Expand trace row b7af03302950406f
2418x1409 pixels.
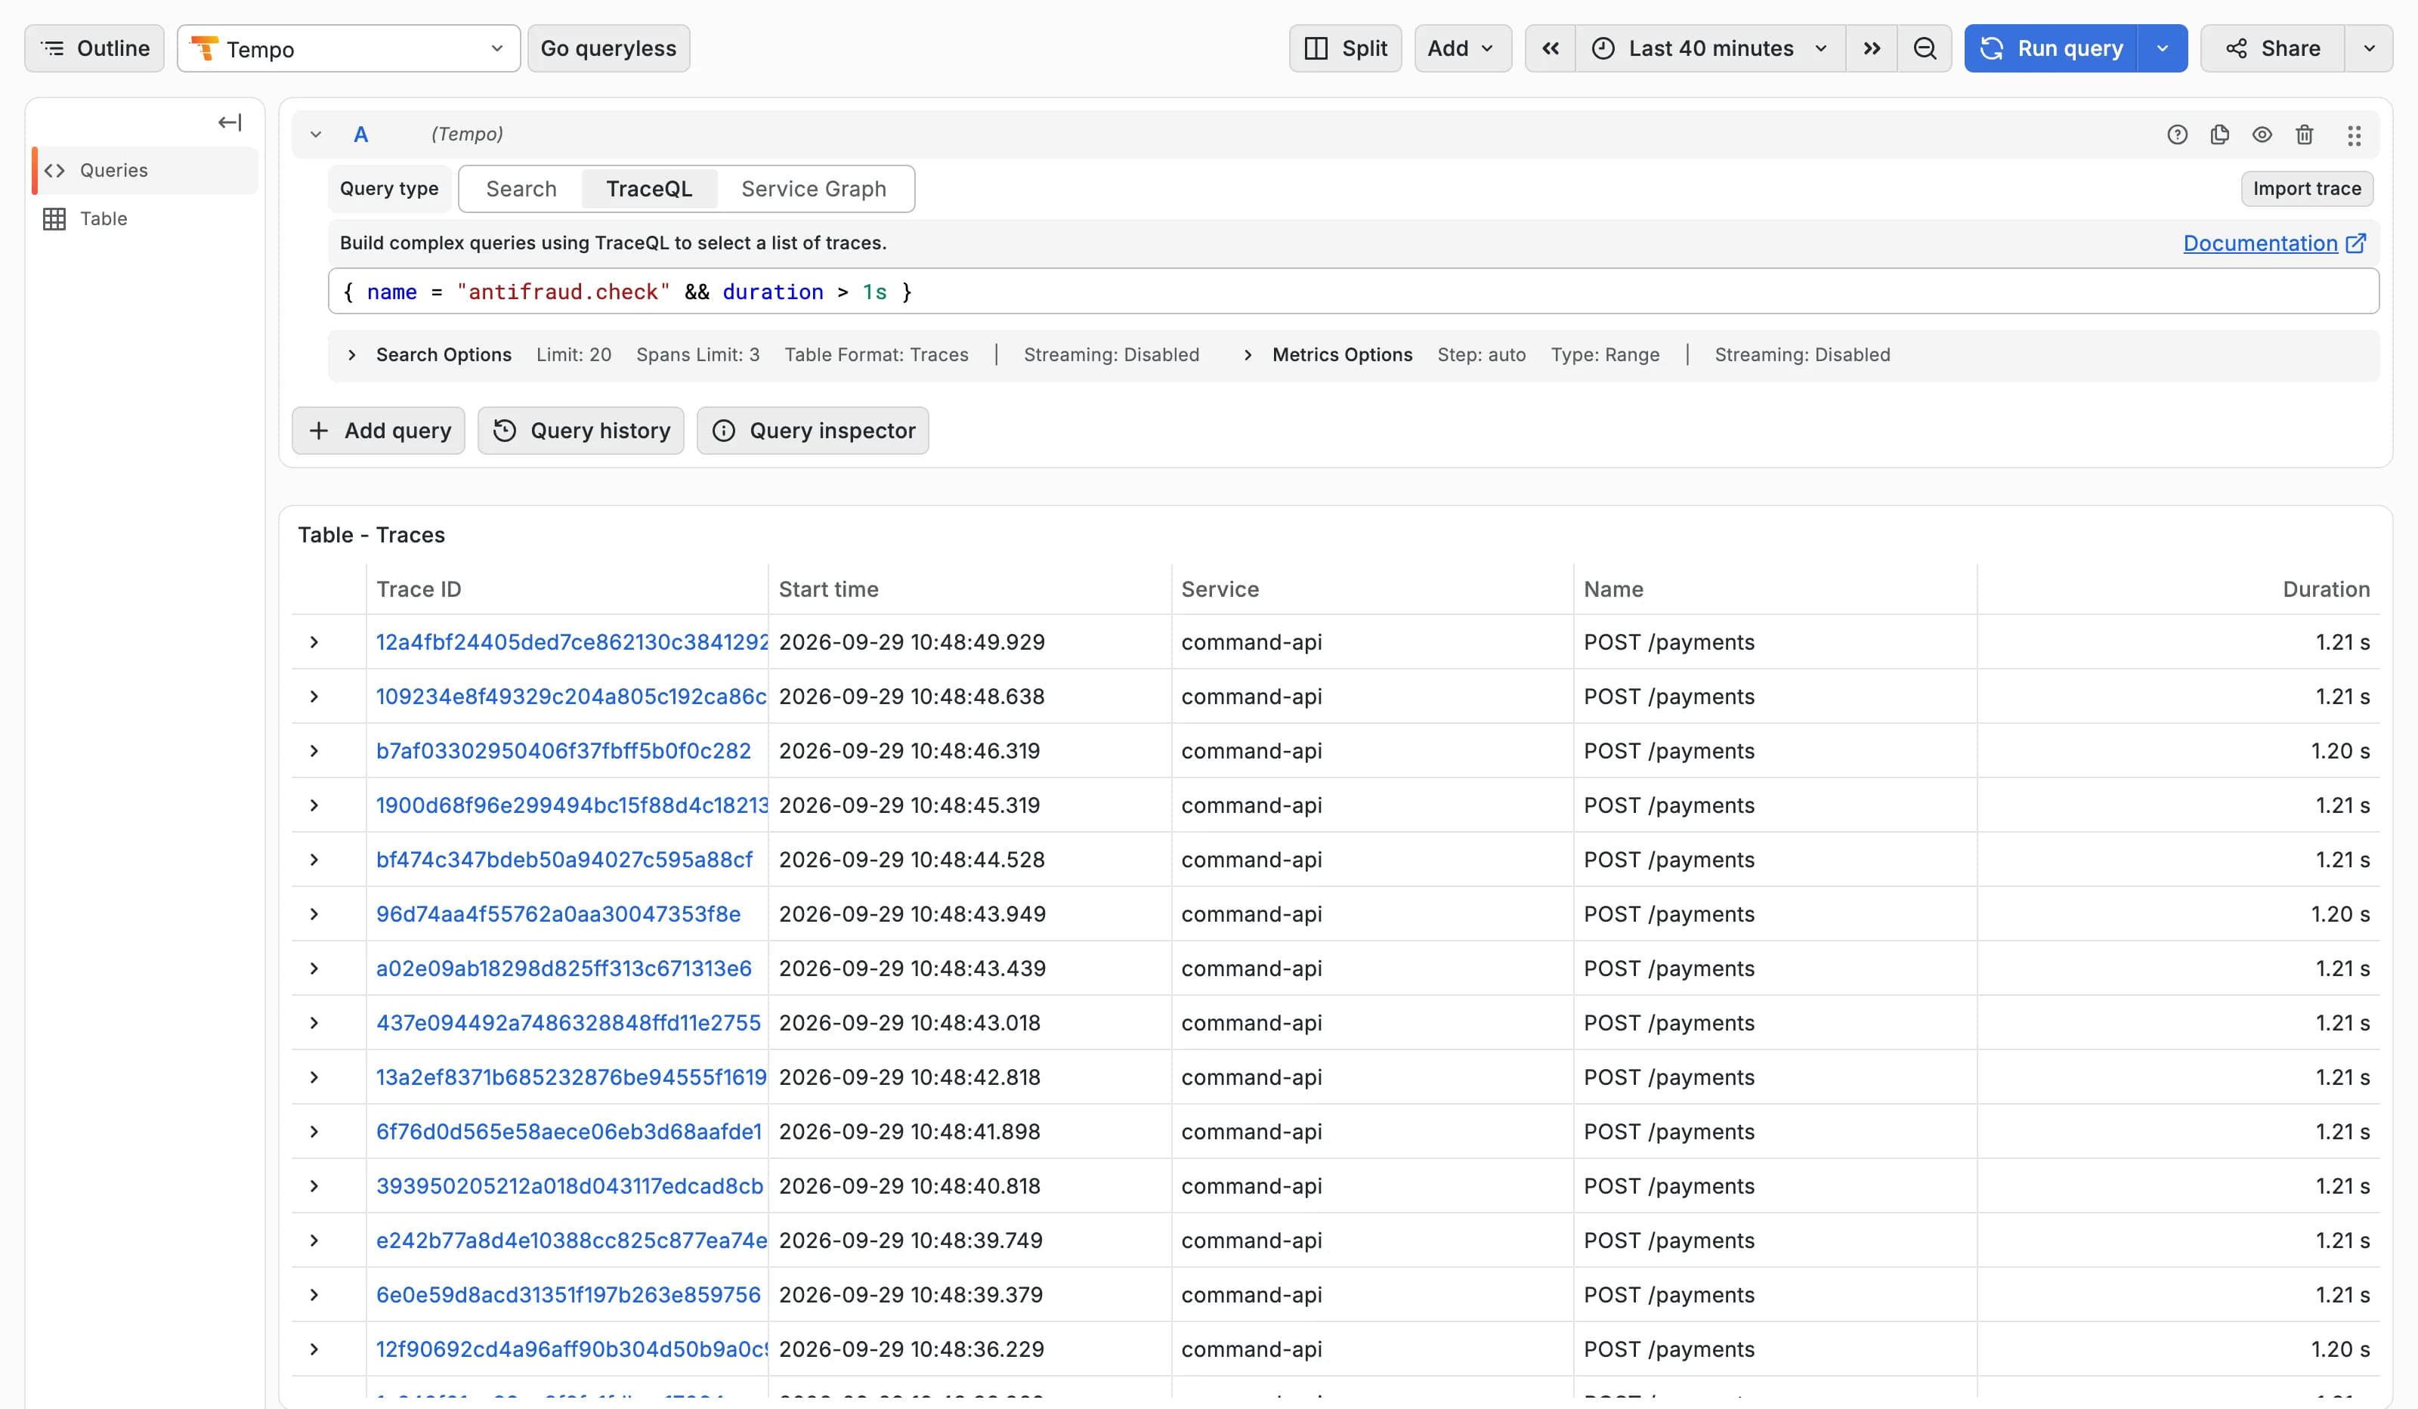tap(314, 751)
